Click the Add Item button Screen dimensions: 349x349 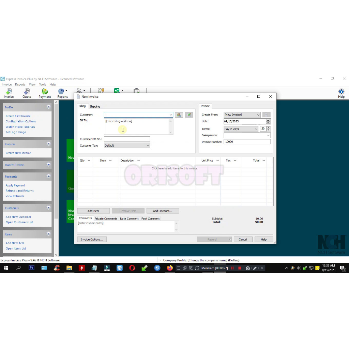[93, 211]
